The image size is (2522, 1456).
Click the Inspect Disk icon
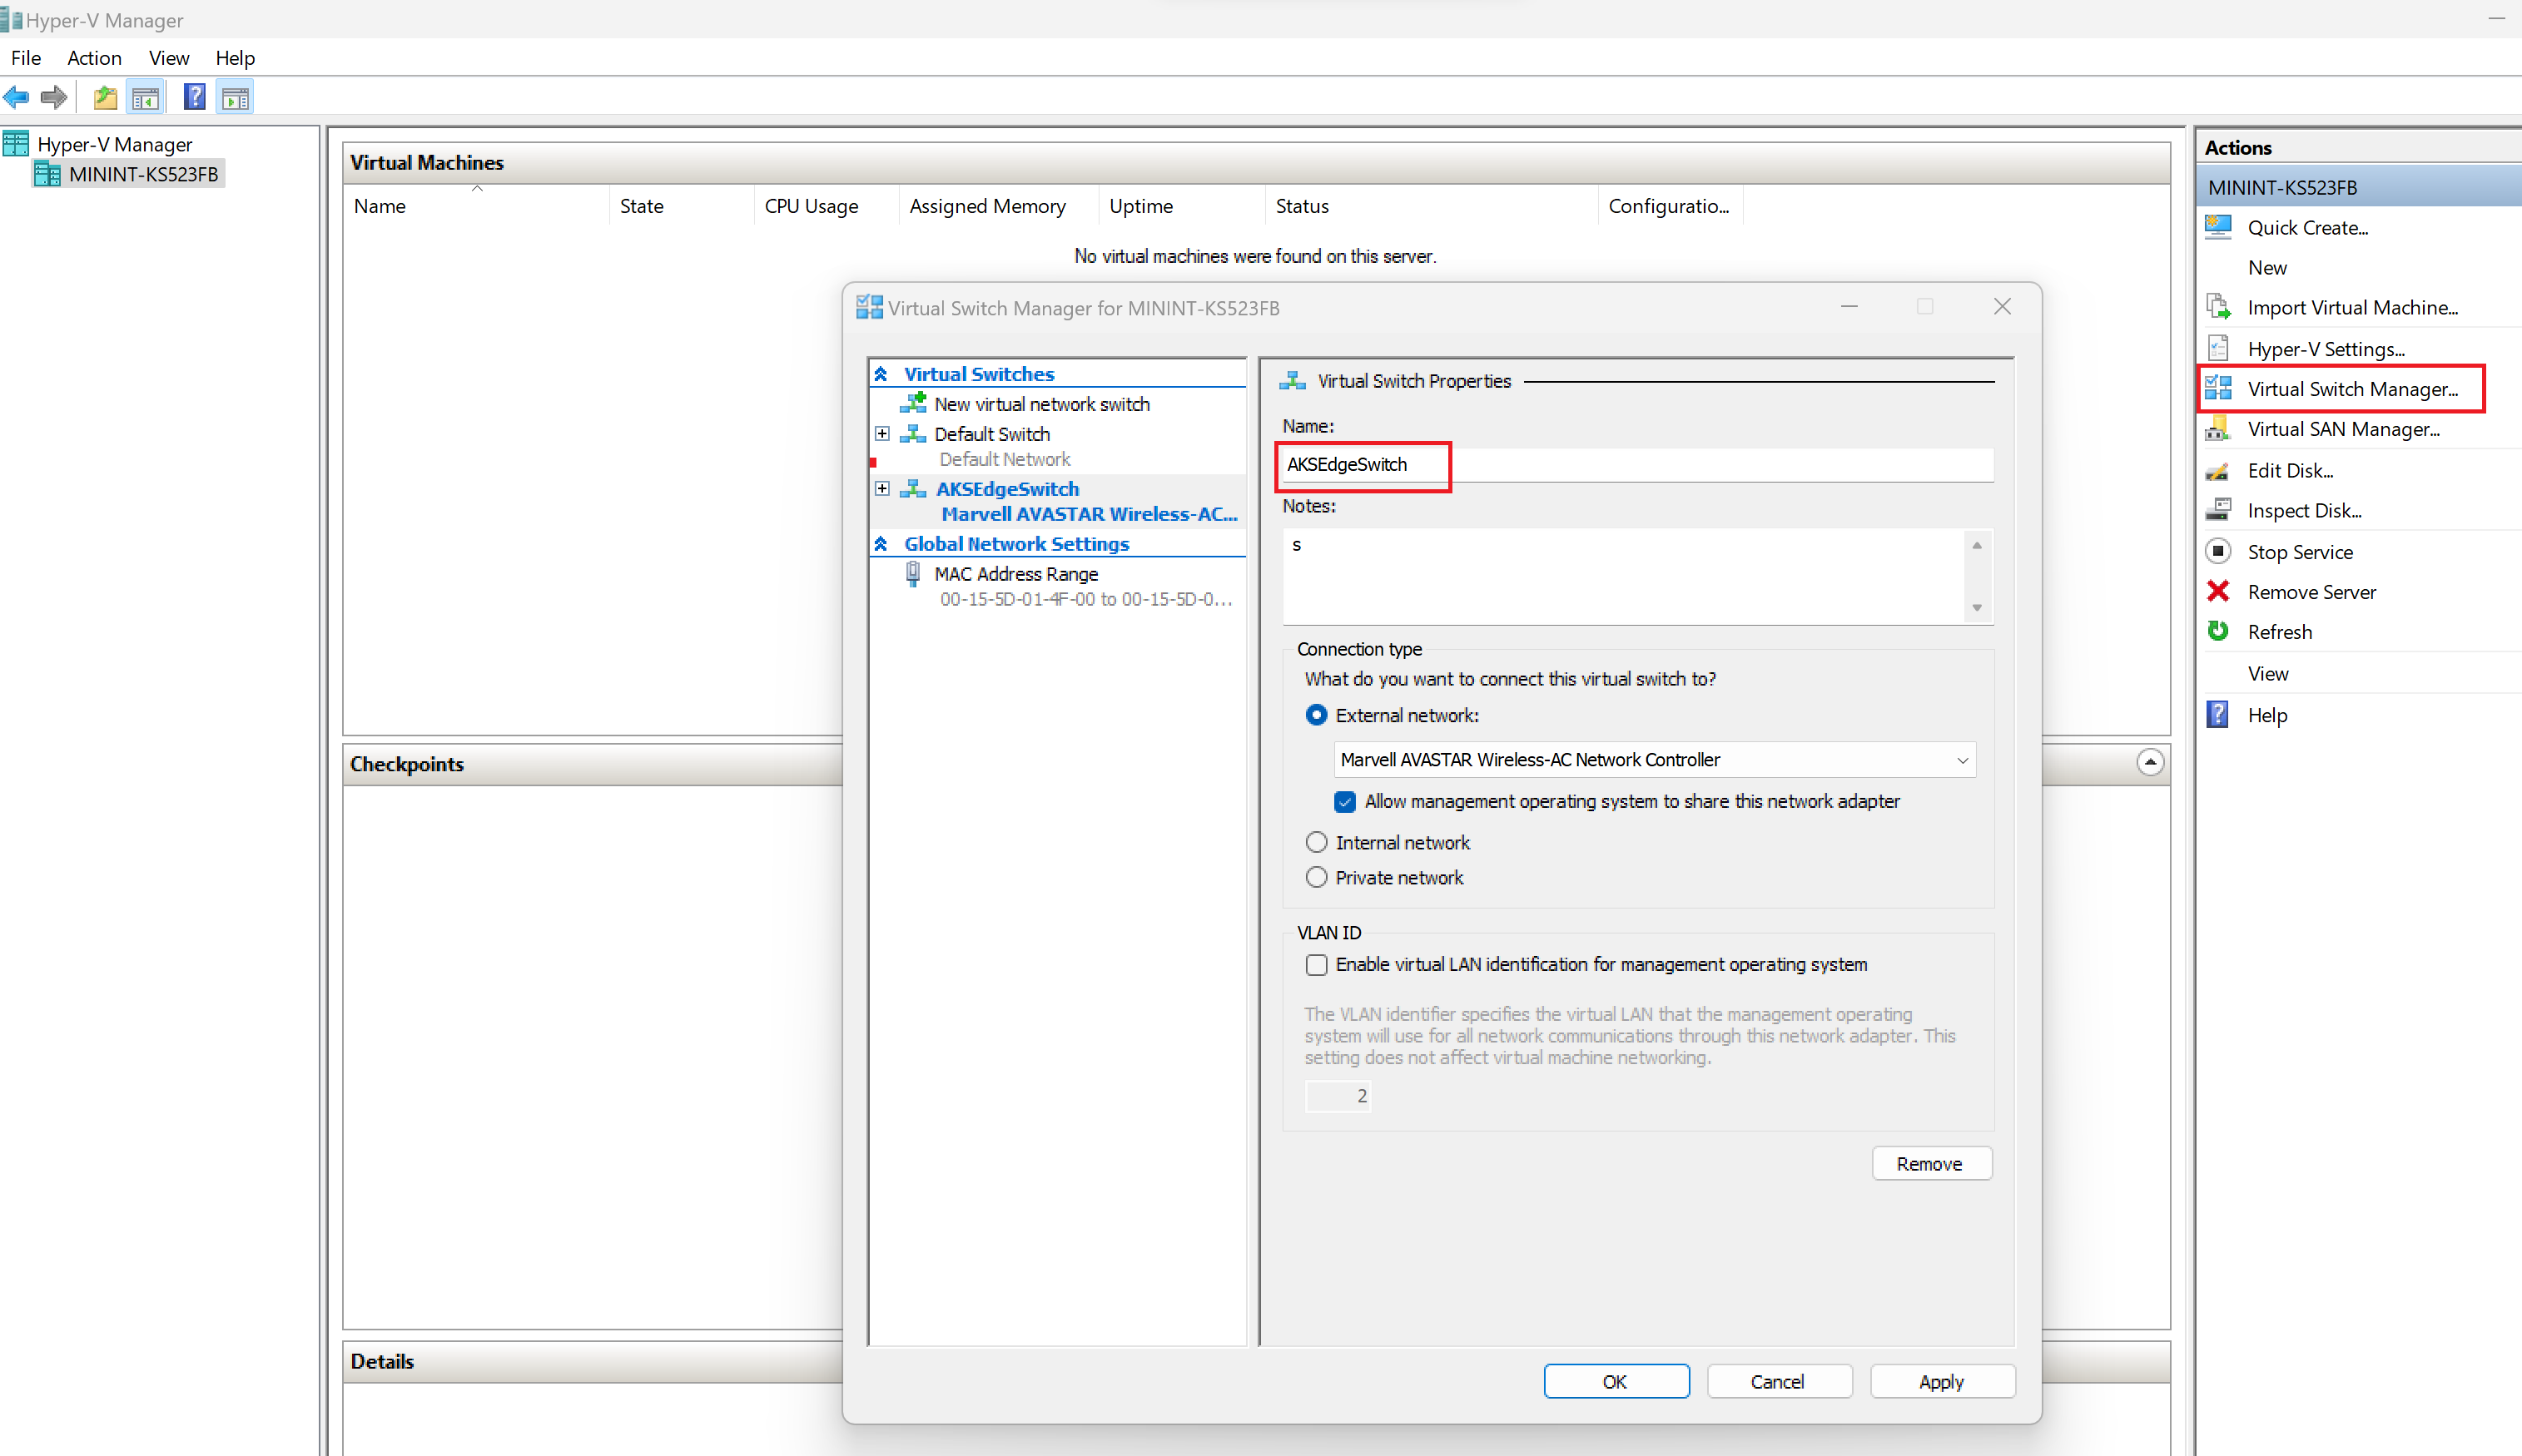(2218, 511)
